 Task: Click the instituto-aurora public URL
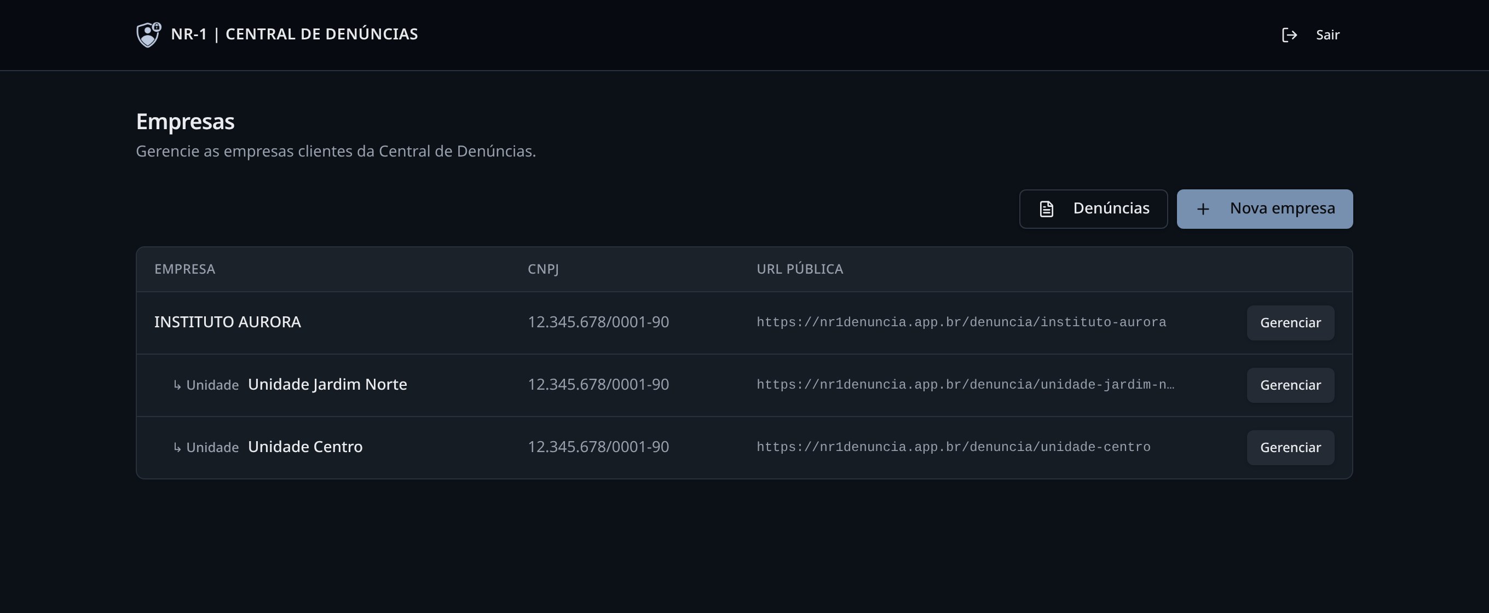pyautogui.click(x=961, y=322)
